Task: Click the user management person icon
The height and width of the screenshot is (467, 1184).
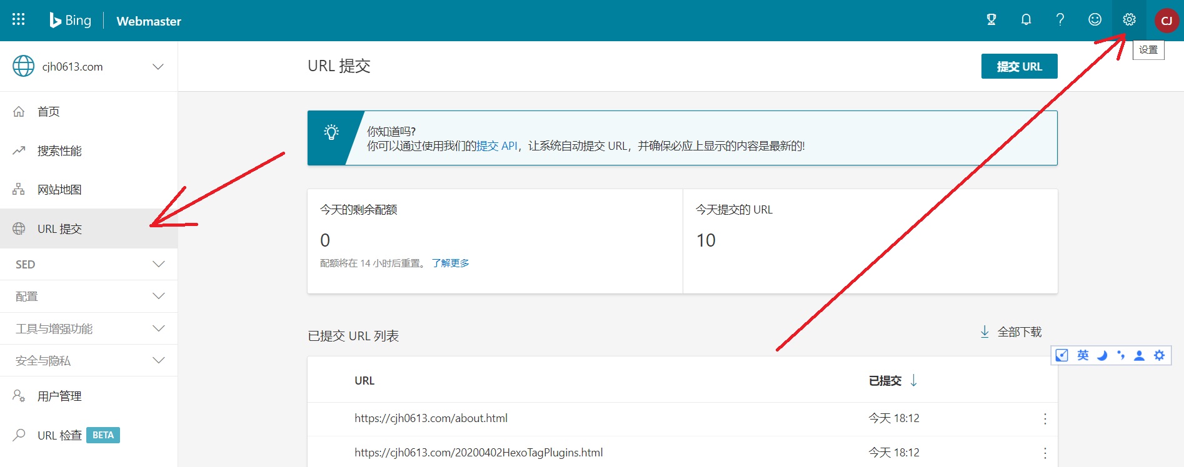Action: (x=19, y=396)
